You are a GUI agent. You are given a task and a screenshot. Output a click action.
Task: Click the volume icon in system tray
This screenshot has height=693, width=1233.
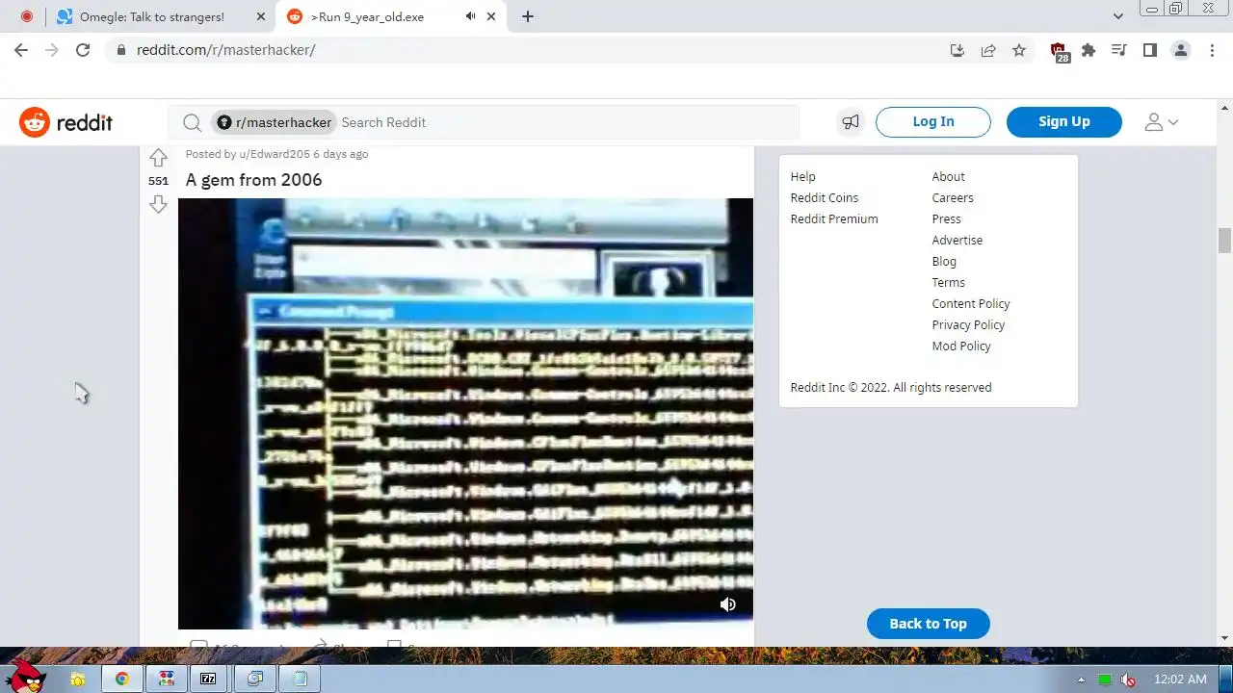pos(1127,680)
